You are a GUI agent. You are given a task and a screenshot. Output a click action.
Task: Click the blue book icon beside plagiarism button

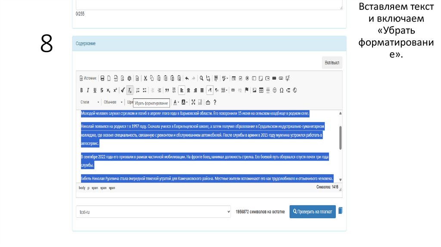(x=340, y=210)
